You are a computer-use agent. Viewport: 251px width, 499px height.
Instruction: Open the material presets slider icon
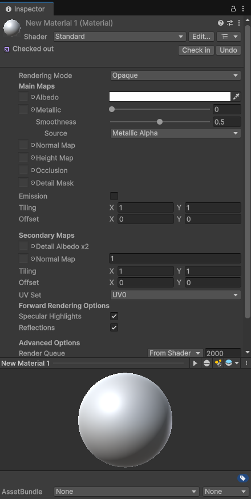pyautogui.click(x=230, y=23)
